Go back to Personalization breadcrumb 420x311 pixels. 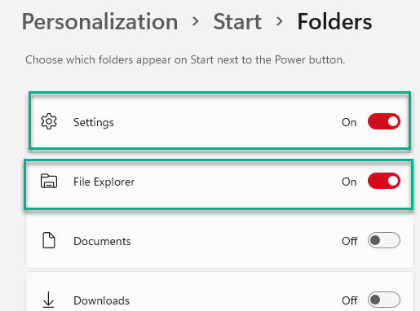[99, 22]
